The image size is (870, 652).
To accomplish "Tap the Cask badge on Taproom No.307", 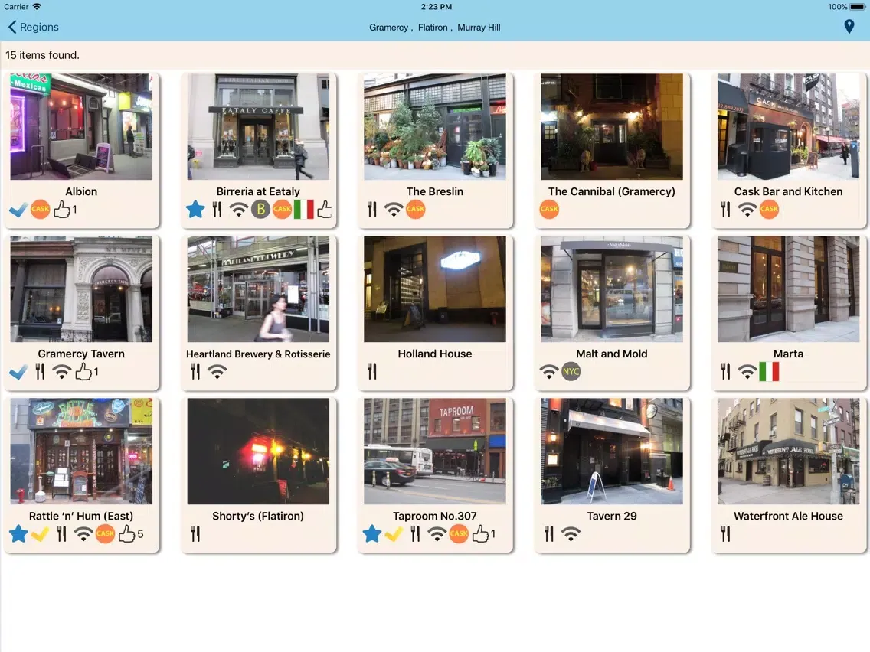I will click(x=458, y=534).
